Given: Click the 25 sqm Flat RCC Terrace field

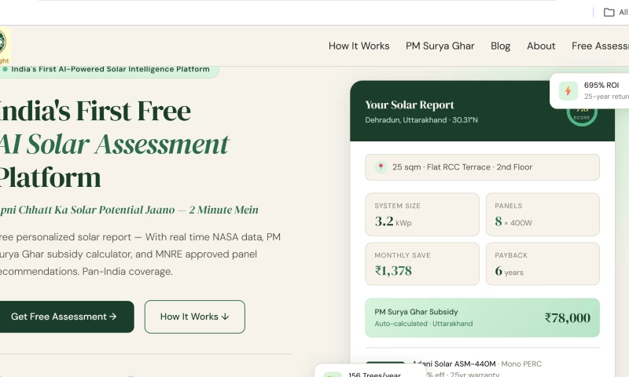Looking at the screenshot, I should [482, 167].
